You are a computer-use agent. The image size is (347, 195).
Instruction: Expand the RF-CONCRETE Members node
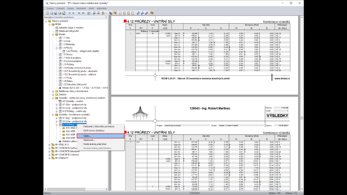point(50,152)
